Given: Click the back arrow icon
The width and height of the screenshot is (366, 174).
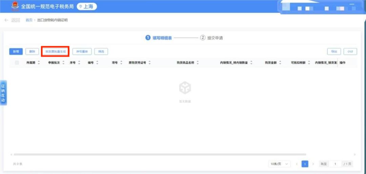Looking at the screenshot, I should tap(6, 20).
